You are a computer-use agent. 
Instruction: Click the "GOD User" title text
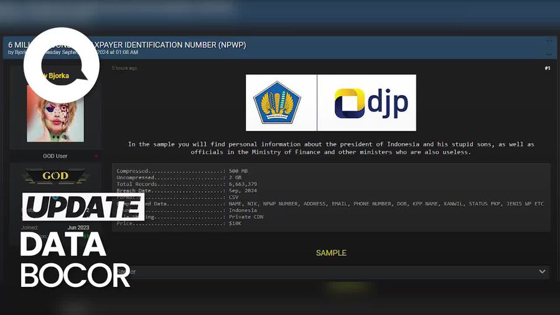pos(55,156)
